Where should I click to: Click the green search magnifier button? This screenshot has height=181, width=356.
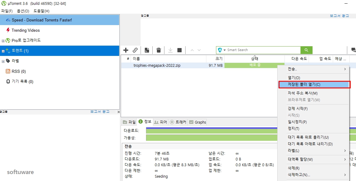tap(307, 50)
